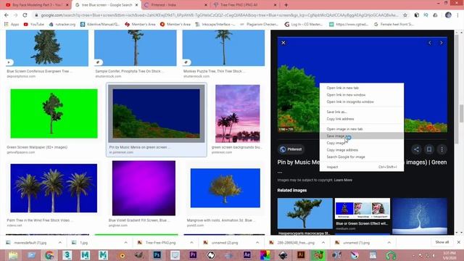The image size is (464, 261).
Task: Expand options for 1.jpg download
Action: point(125,243)
